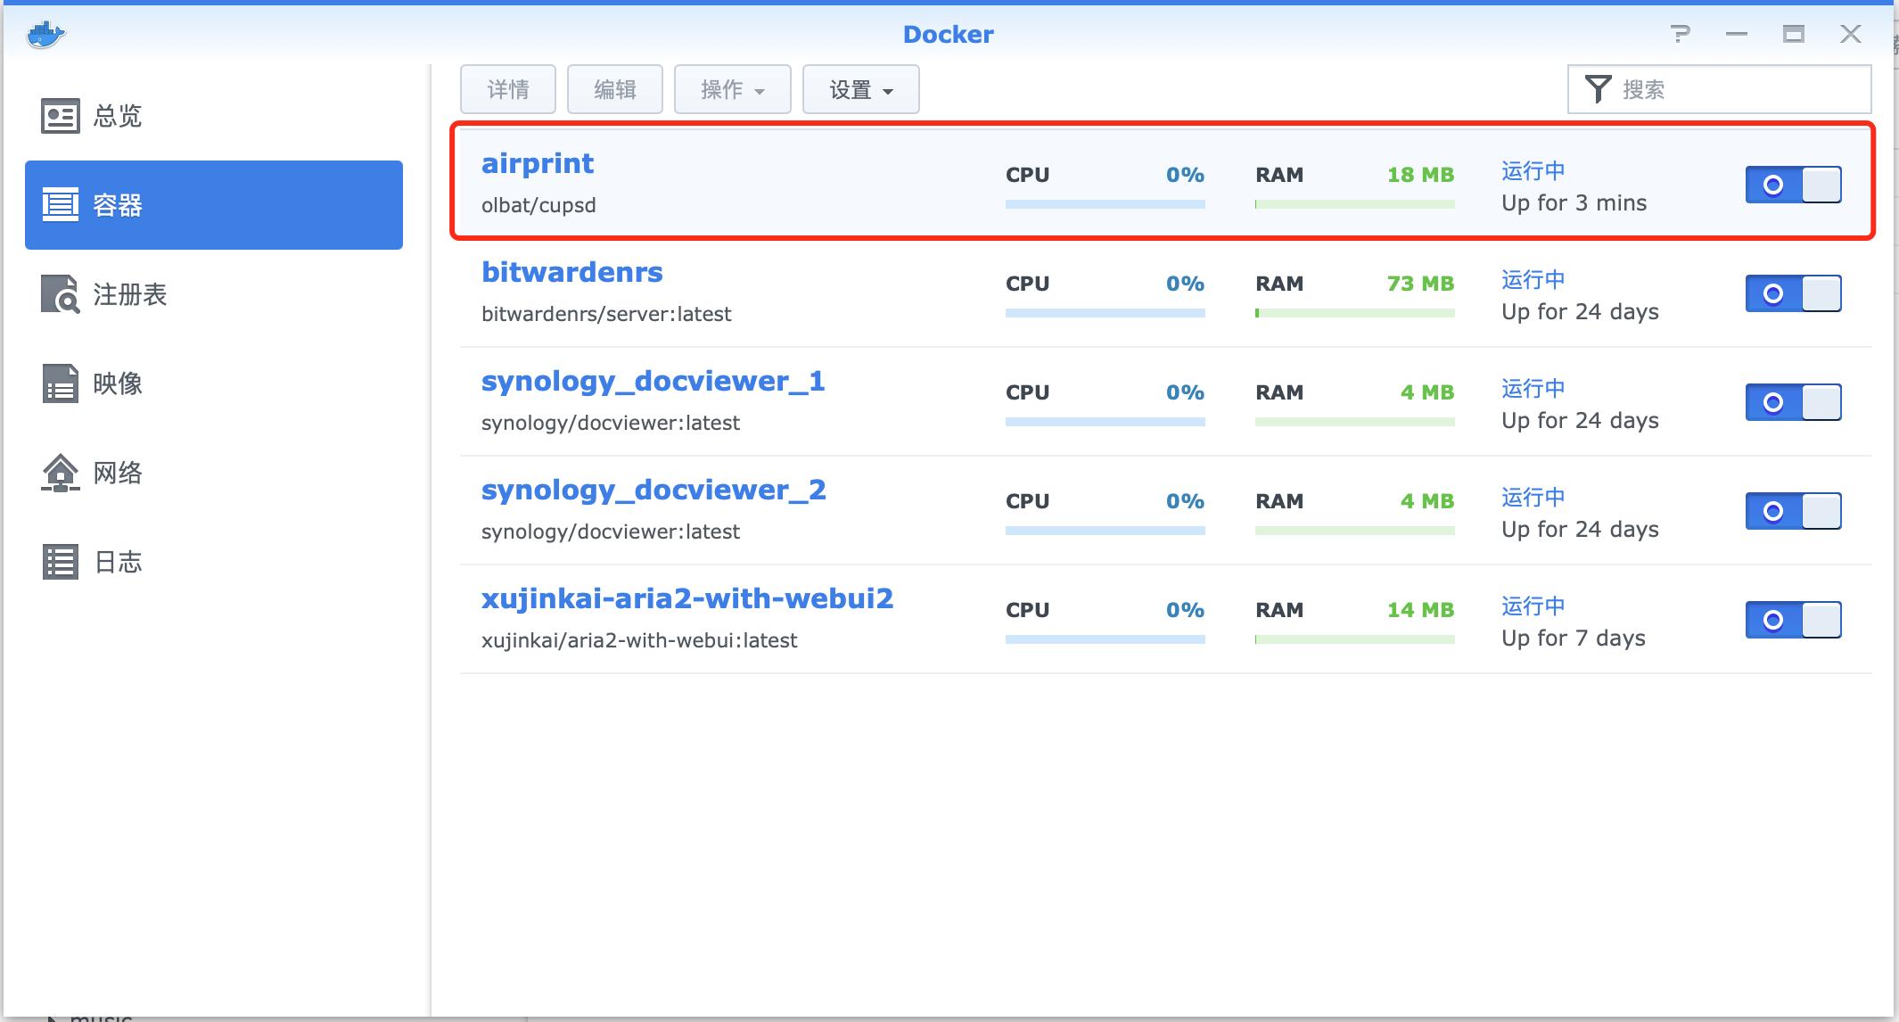Toggle the bitwardenrs container switch
1899x1022 pixels.
[1793, 293]
